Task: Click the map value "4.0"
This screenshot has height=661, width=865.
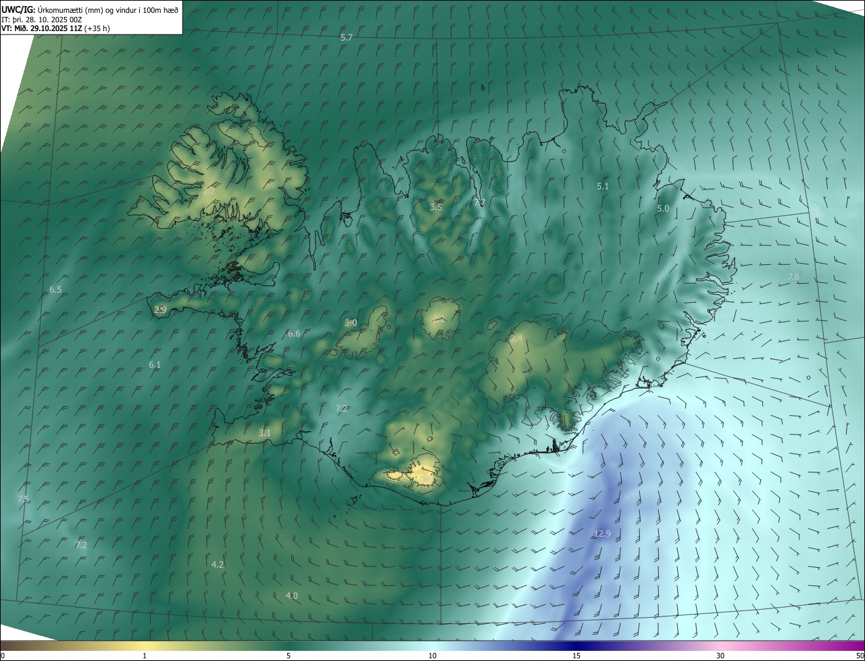Action: tap(292, 596)
